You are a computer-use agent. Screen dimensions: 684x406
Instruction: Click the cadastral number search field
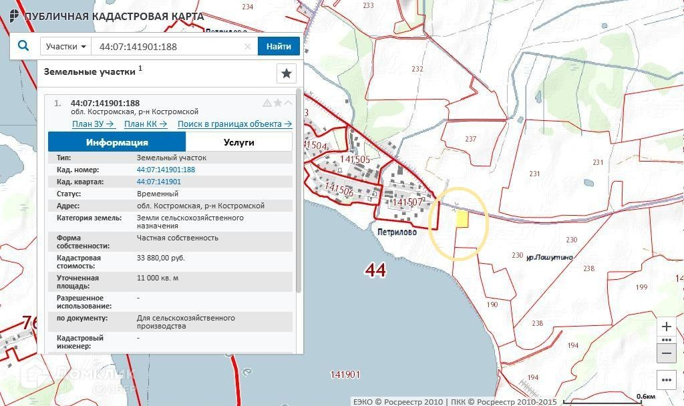167,47
